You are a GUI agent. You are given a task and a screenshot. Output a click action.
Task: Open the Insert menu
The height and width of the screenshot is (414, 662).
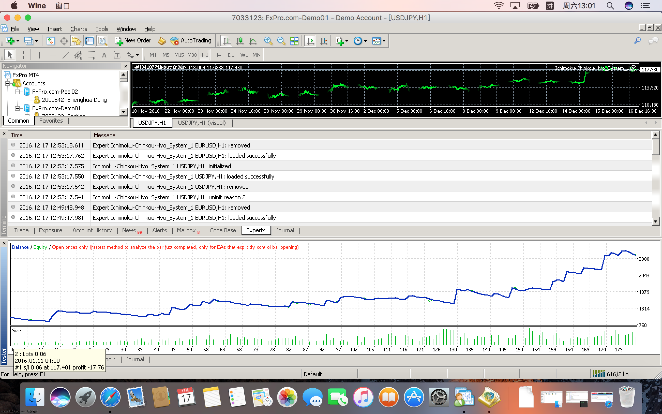click(55, 29)
